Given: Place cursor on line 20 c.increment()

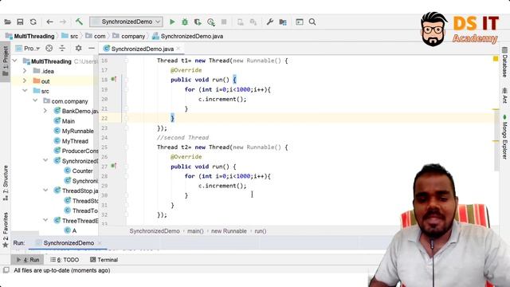Looking at the screenshot, I should click(x=222, y=99).
